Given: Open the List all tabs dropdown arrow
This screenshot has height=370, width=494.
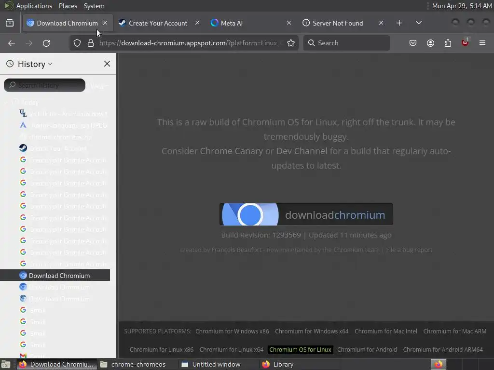Looking at the screenshot, I should coord(418,23).
